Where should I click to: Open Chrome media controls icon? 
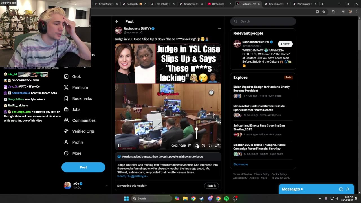pos(343,12)
